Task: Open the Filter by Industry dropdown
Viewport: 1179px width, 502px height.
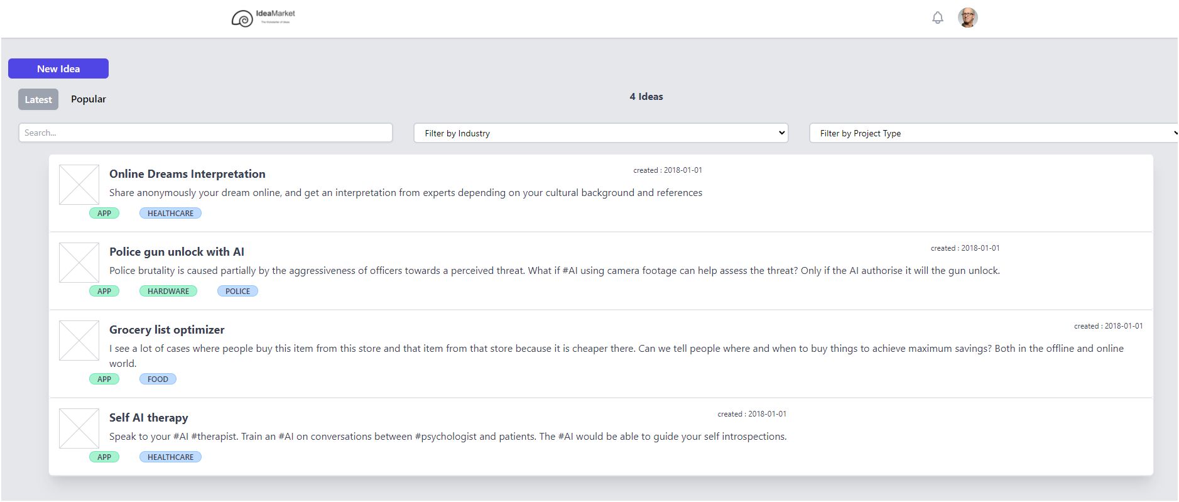Action: point(601,133)
